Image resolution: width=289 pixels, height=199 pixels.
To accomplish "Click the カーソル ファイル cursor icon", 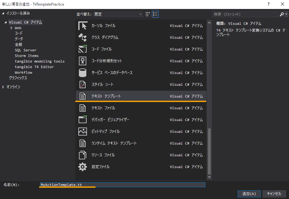I will click(83, 26).
